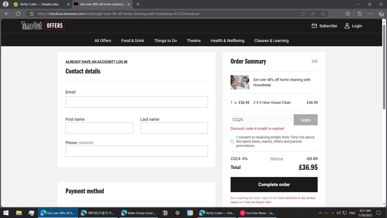Open the notification center icon
This screenshot has height=218, width=387.
379,213
